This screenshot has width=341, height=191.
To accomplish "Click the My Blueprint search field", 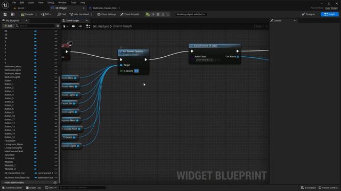I will pyautogui.click(x=35, y=26).
